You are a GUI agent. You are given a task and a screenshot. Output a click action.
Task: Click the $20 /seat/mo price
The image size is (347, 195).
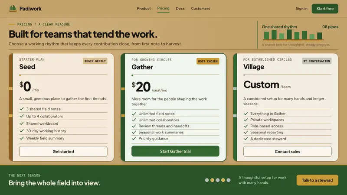tap(149, 87)
